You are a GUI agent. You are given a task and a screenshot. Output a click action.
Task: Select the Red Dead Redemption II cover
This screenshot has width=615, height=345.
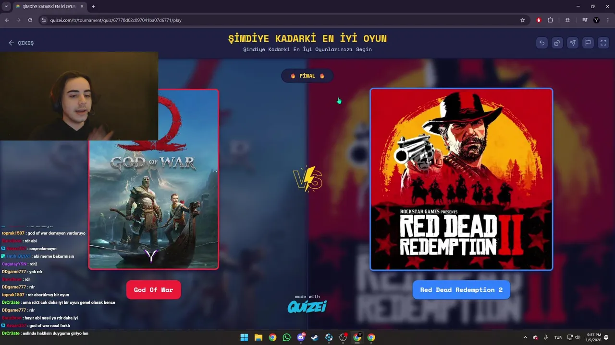(x=461, y=179)
